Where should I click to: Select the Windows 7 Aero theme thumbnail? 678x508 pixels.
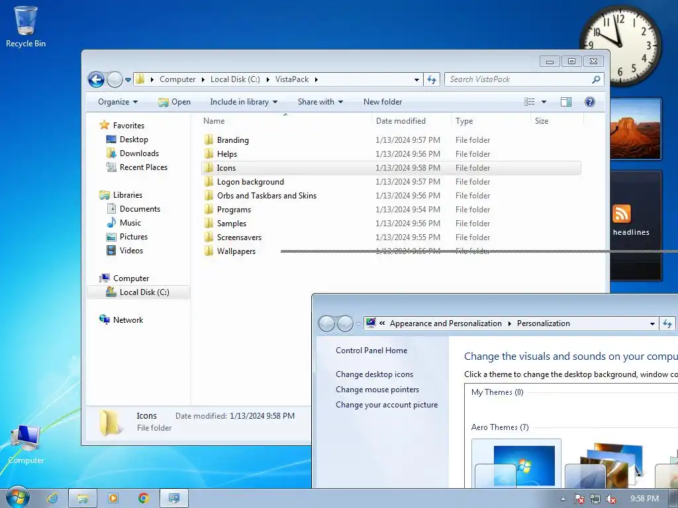[516, 464]
